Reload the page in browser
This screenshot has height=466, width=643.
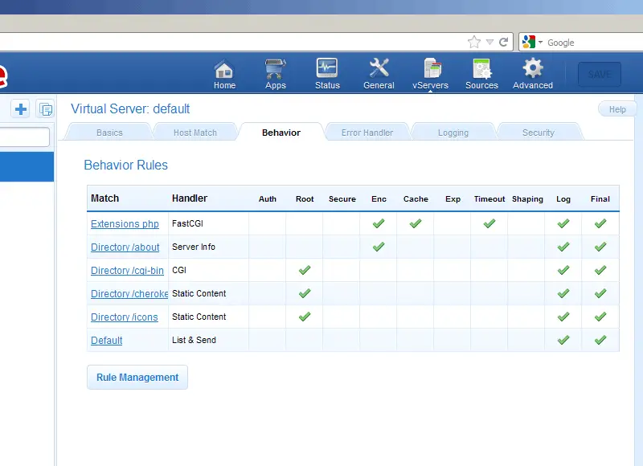(x=504, y=42)
